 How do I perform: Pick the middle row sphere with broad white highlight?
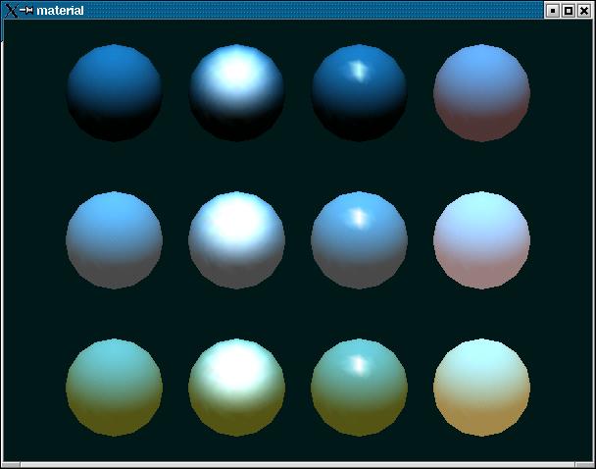click(237, 240)
